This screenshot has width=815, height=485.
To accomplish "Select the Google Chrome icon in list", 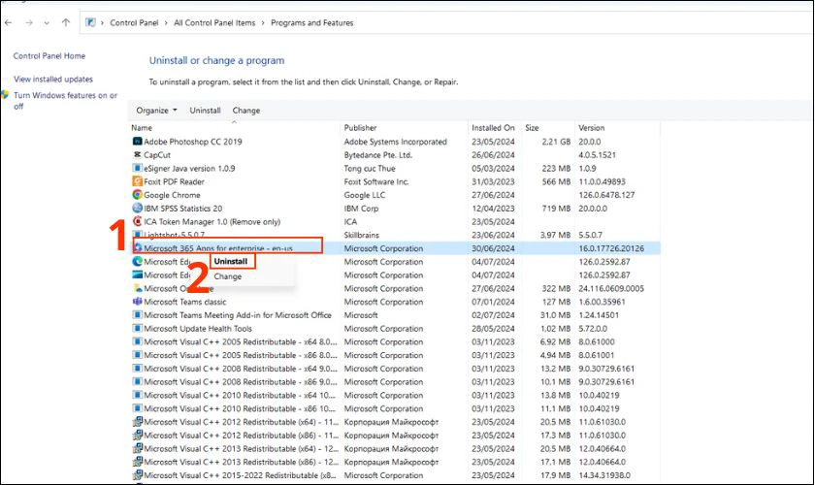I will pos(137,195).
